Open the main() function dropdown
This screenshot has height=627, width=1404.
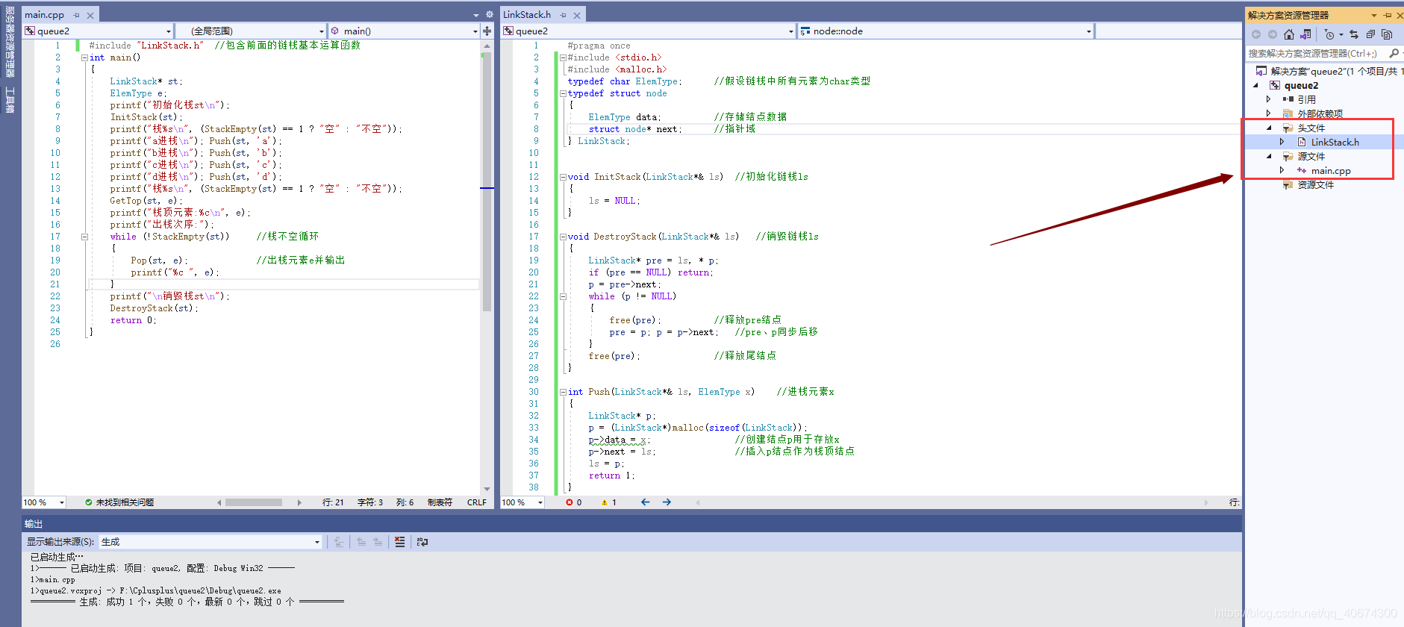pyautogui.click(x=404, y=31)
